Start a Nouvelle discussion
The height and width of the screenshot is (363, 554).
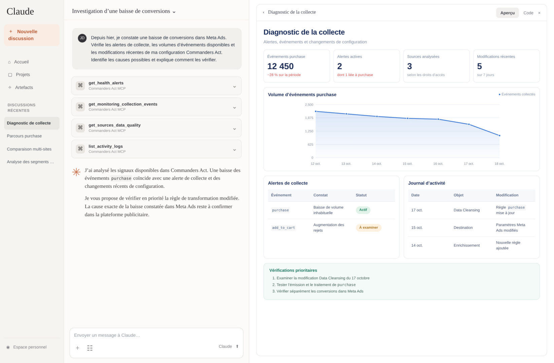[x=32, y=35]
